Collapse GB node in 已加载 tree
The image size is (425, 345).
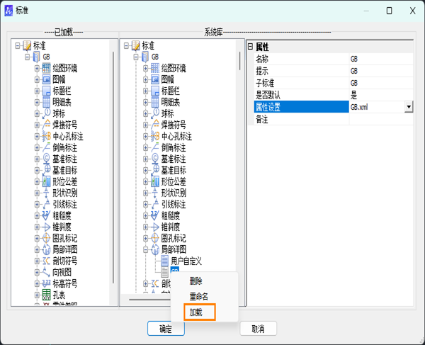click(28, 57)
